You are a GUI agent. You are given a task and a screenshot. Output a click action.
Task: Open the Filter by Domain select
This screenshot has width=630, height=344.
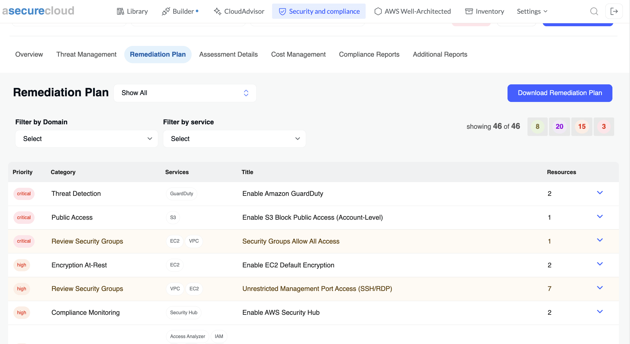point(87,139)
